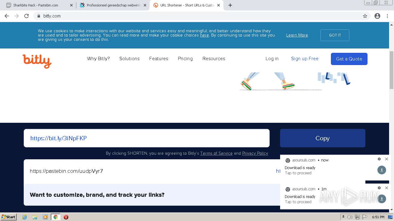This screenshot has height=221, width=394.
Task: Bookmark this page with the star icon
Action: [x=365, y=16]
